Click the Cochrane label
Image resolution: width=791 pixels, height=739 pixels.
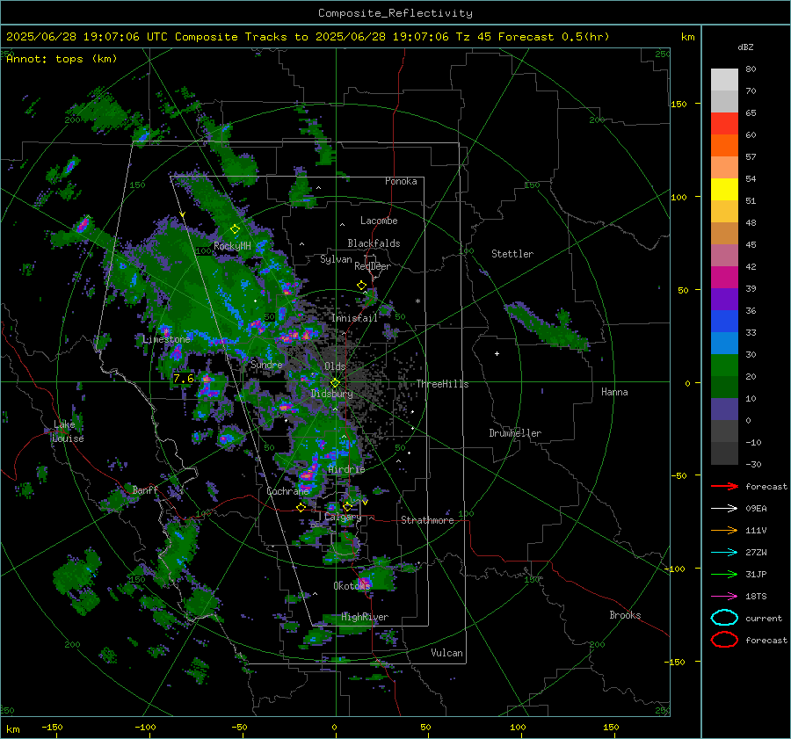[287, 491]
